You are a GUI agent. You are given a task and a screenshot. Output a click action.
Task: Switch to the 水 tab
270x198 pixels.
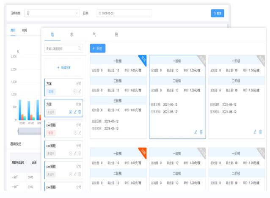(x=72, y=34)
